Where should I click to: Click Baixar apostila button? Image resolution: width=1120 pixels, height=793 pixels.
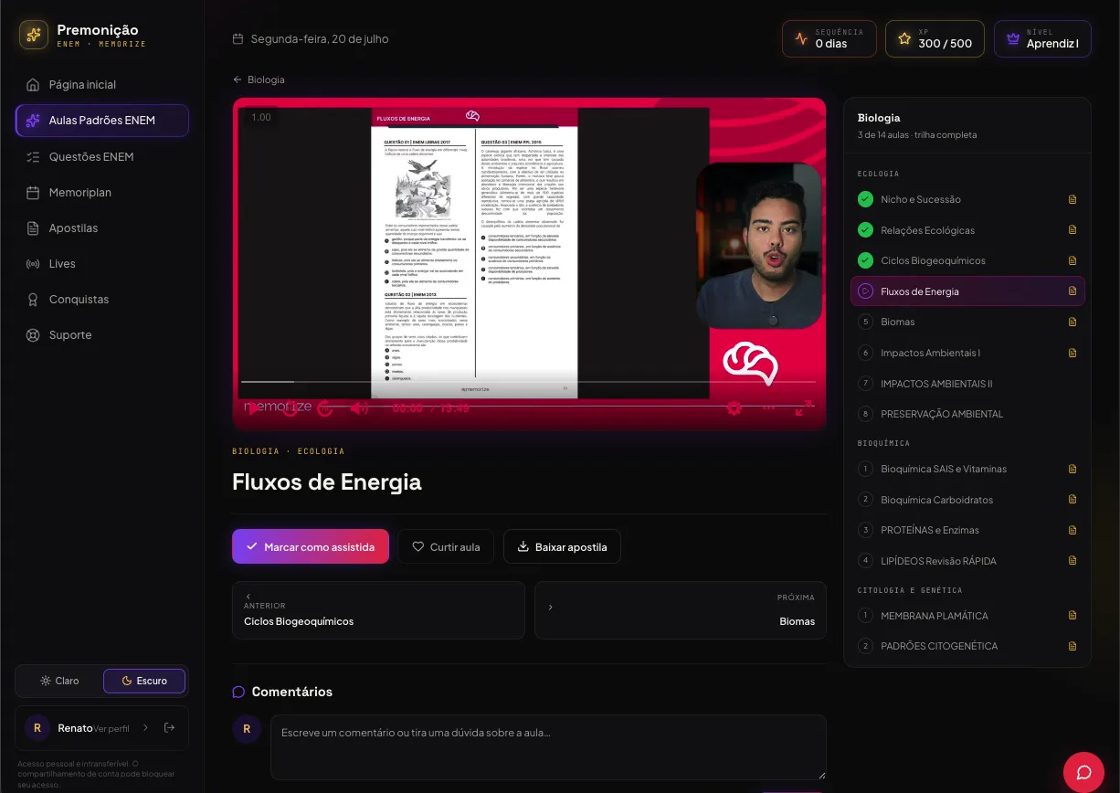562,546
